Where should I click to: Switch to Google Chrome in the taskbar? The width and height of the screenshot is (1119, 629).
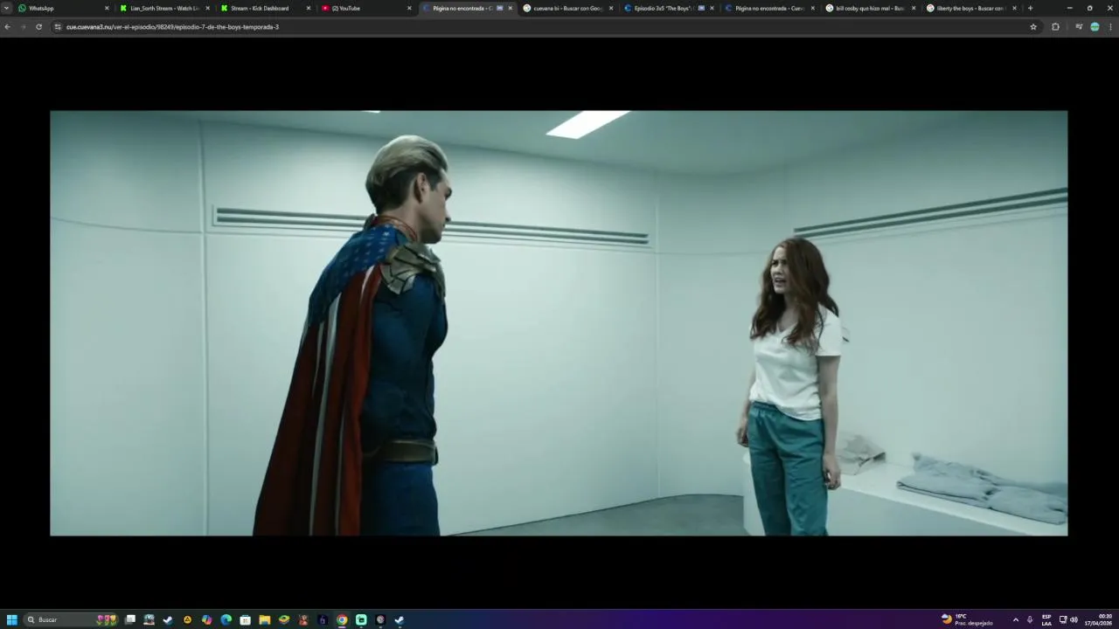(342, 619)
